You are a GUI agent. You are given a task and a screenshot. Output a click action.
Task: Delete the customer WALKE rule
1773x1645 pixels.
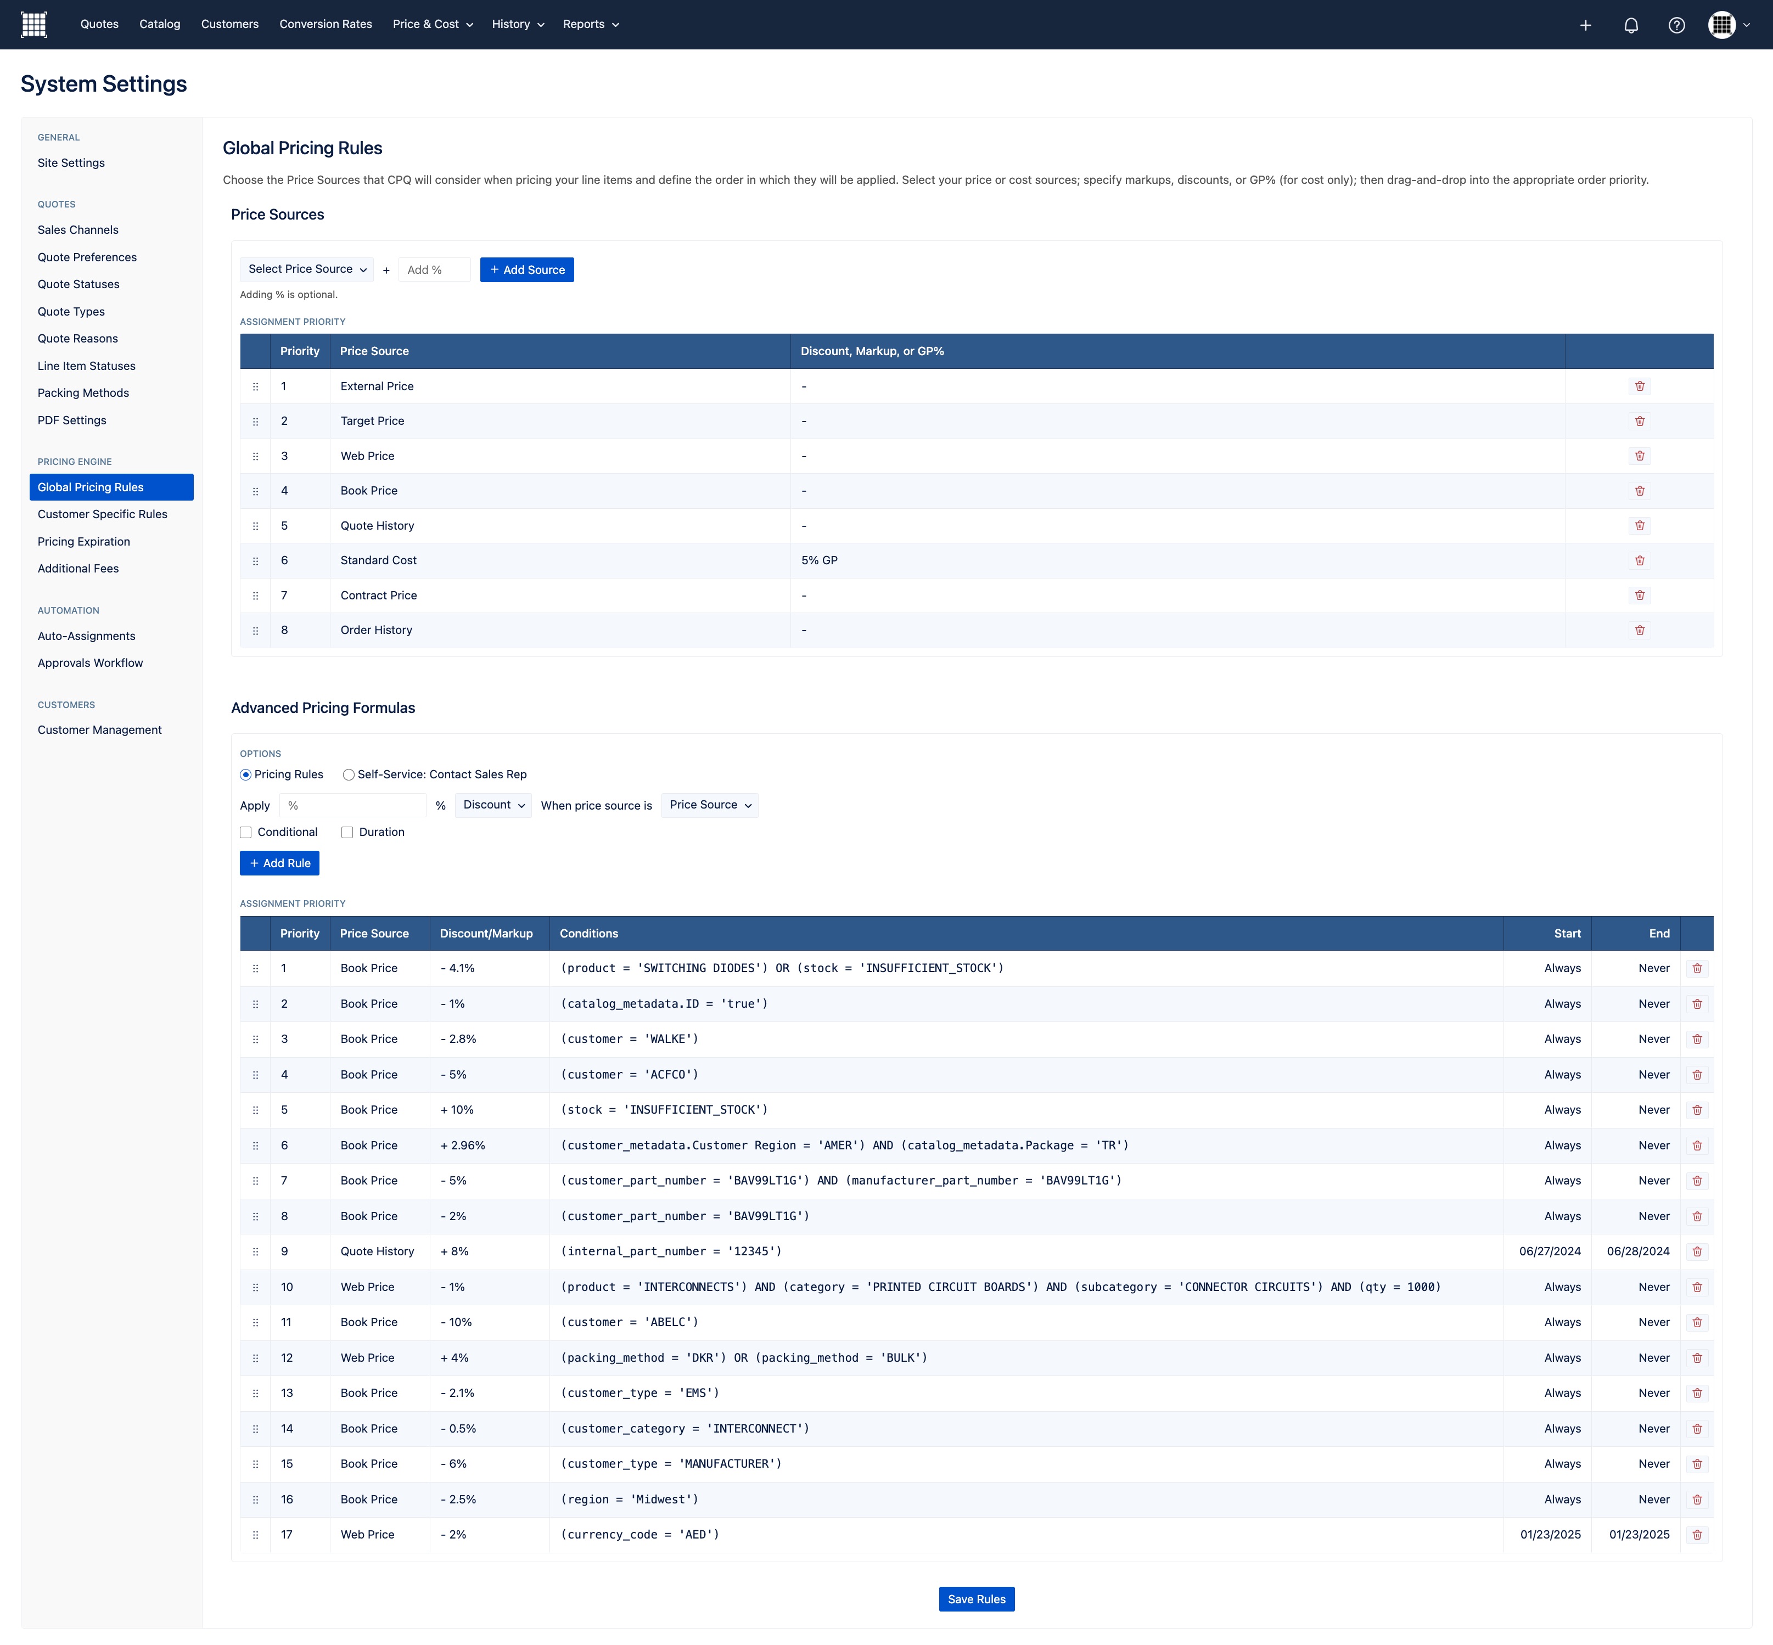coord(1697,1039)
